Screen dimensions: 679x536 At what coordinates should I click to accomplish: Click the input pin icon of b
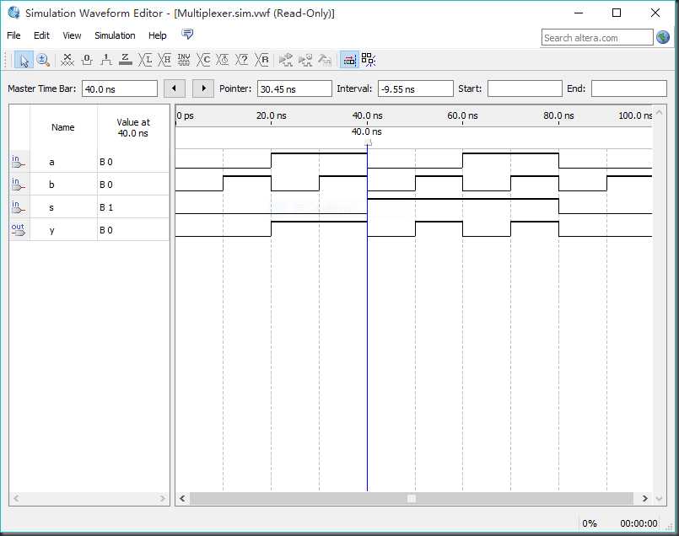coord(18,185)
